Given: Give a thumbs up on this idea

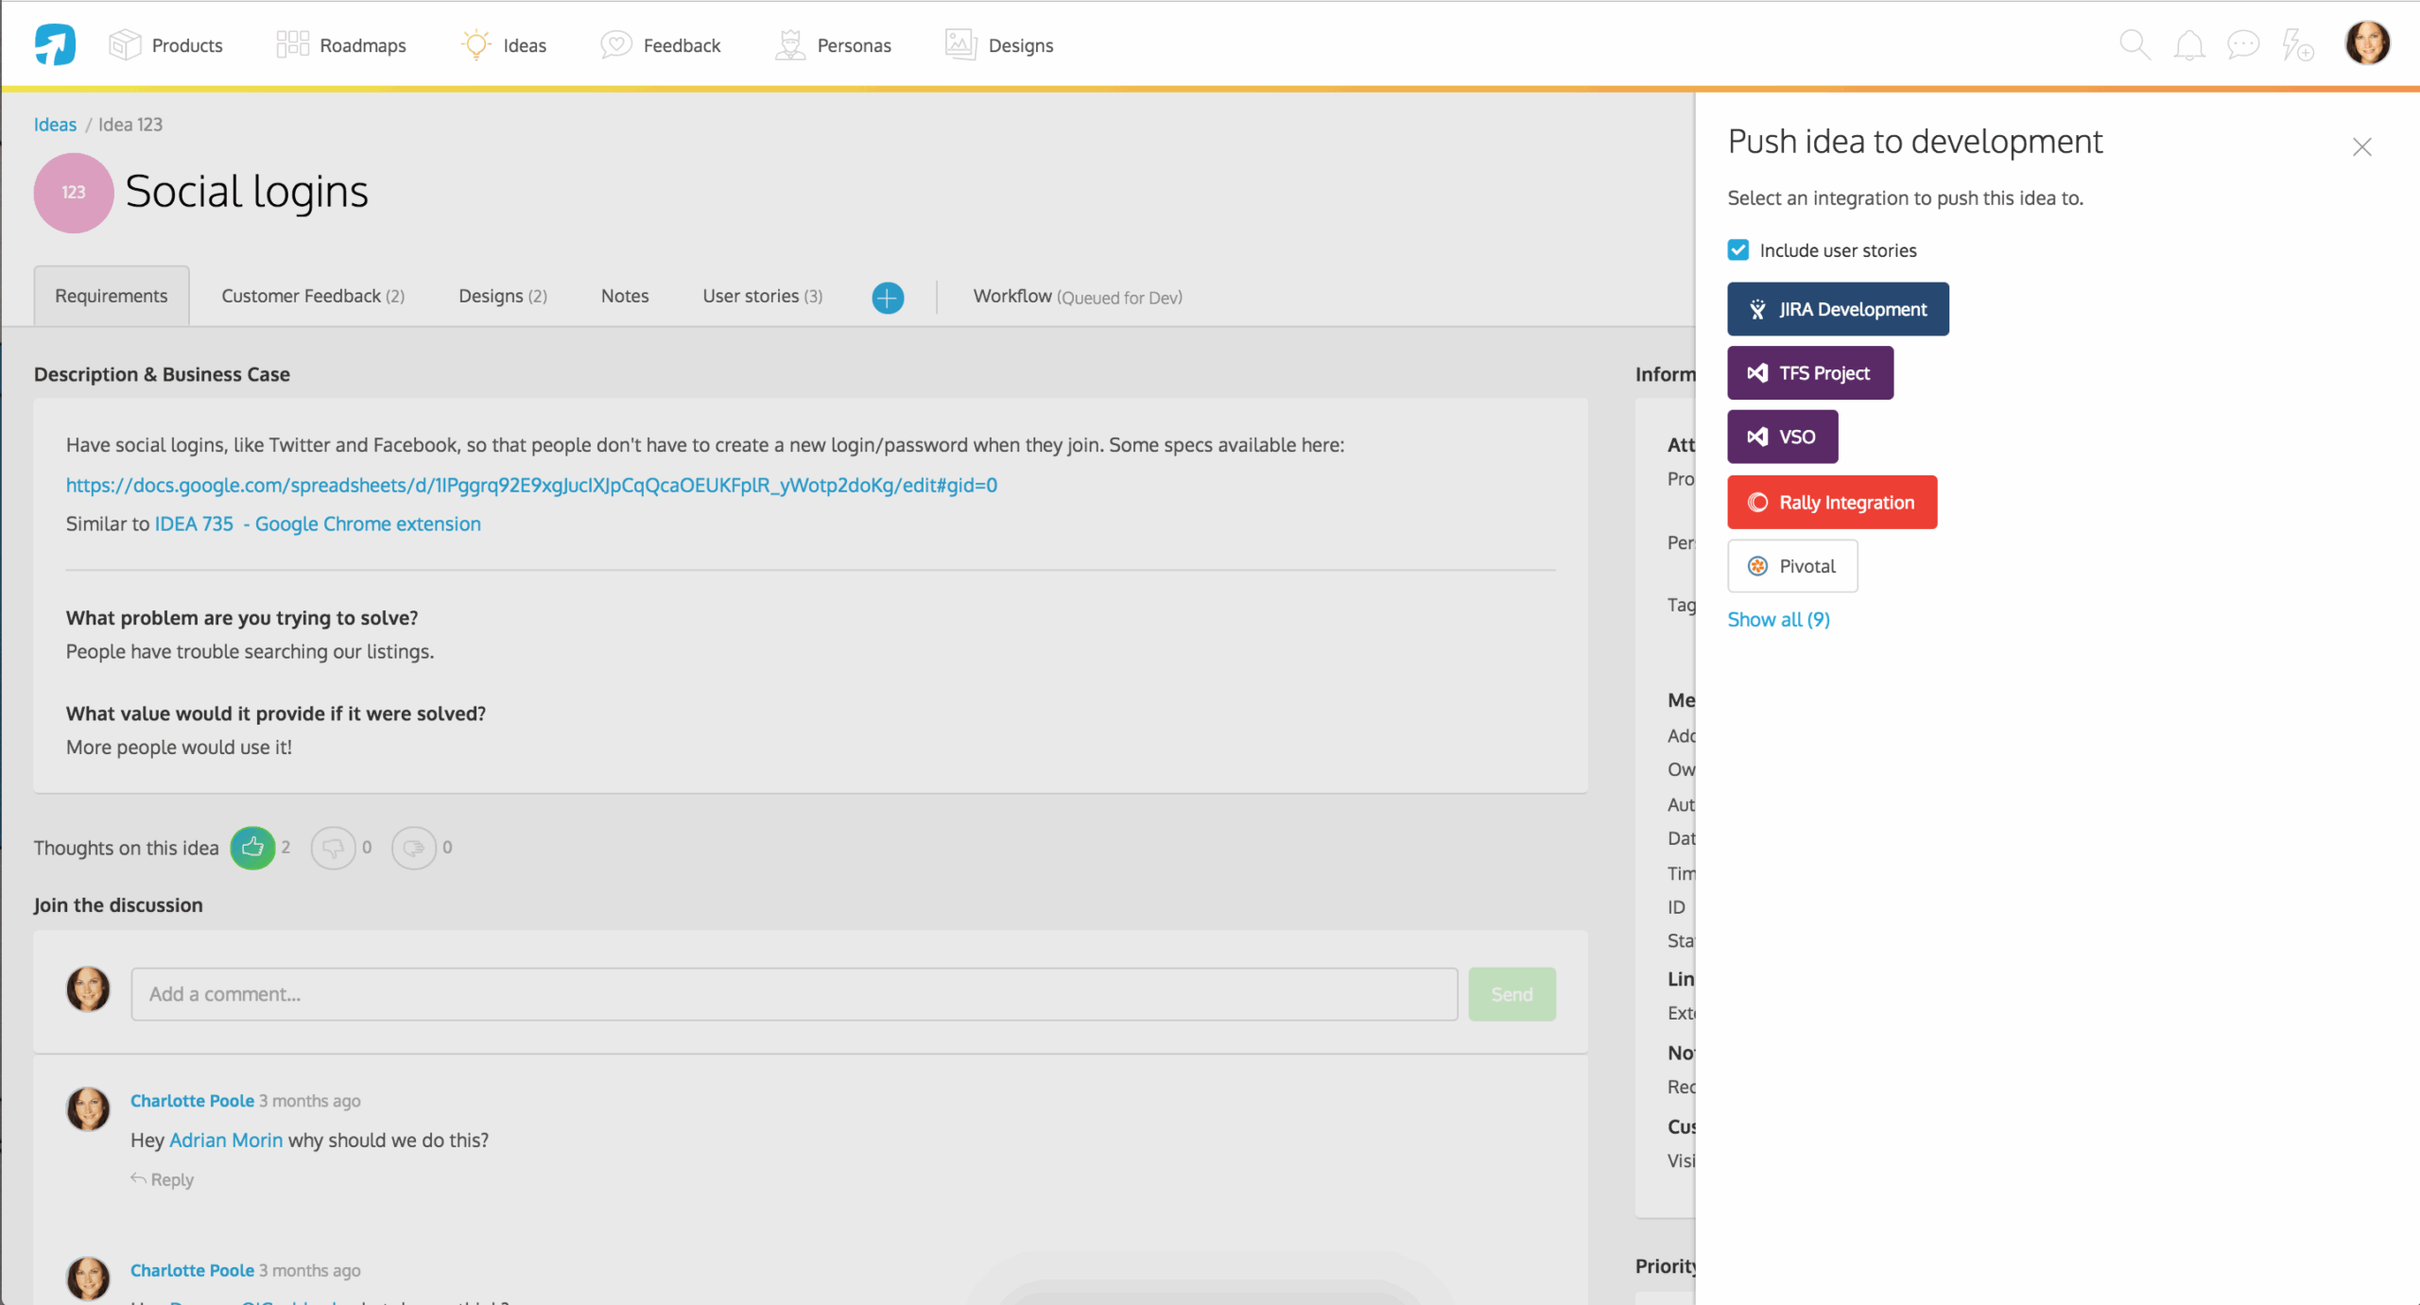Looking at the screenshot, I should (x=252, y=848).
